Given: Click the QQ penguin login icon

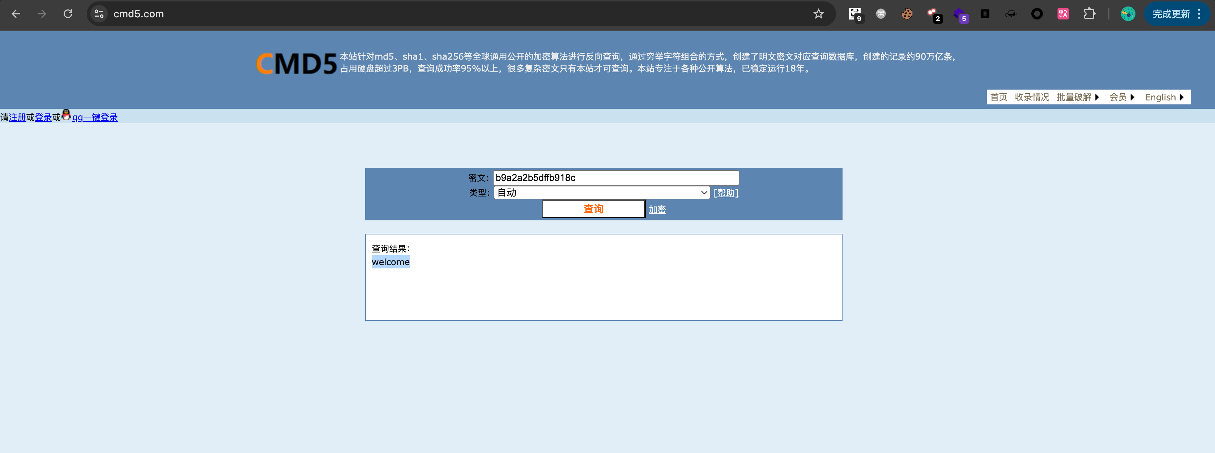Looking at the screenshot, I should [x=66, y=115].
